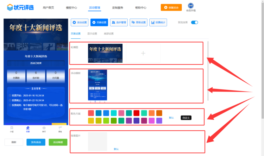Switch to the 底部设置 tab

108,34
